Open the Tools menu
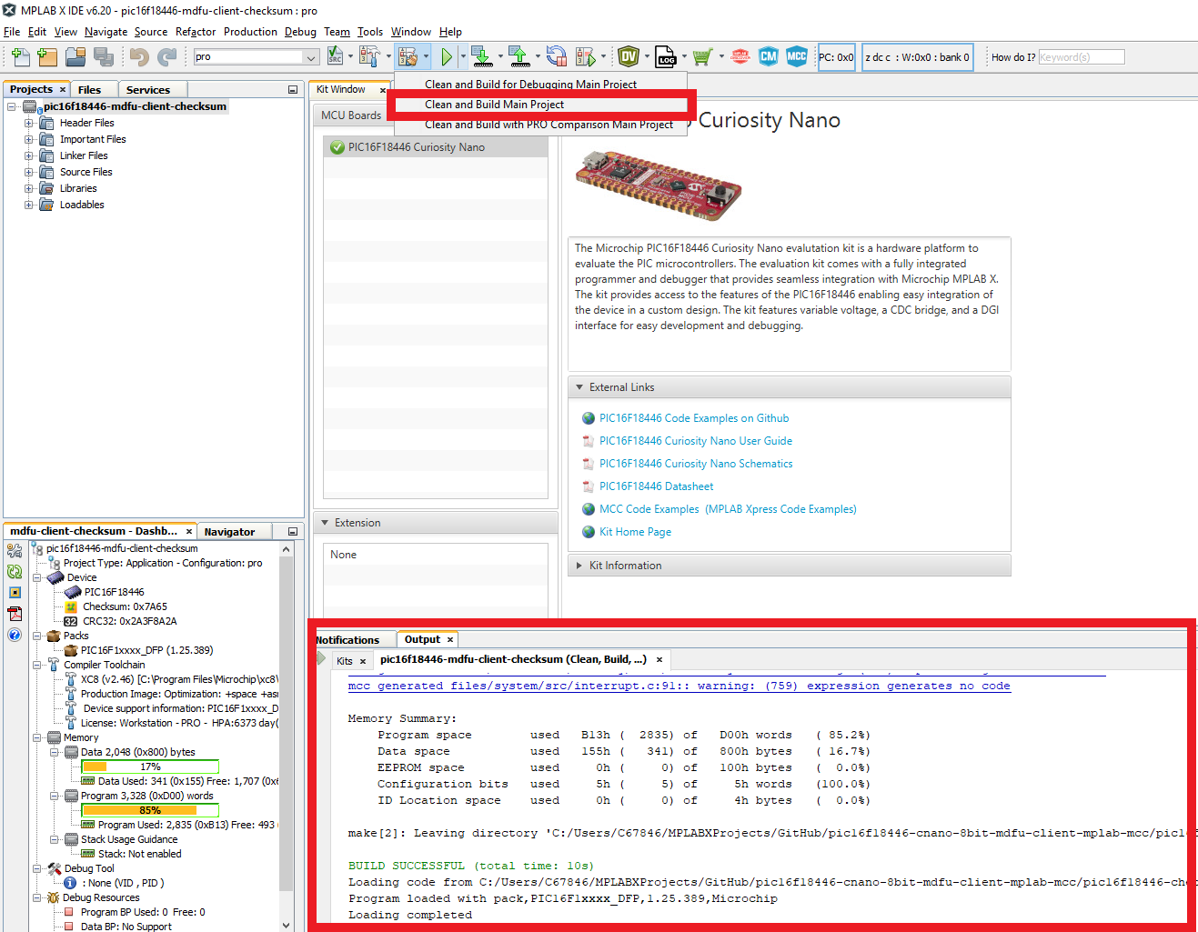Image resolution: width=1198 pixels, height=932 pixels. [x=370, y=32]
